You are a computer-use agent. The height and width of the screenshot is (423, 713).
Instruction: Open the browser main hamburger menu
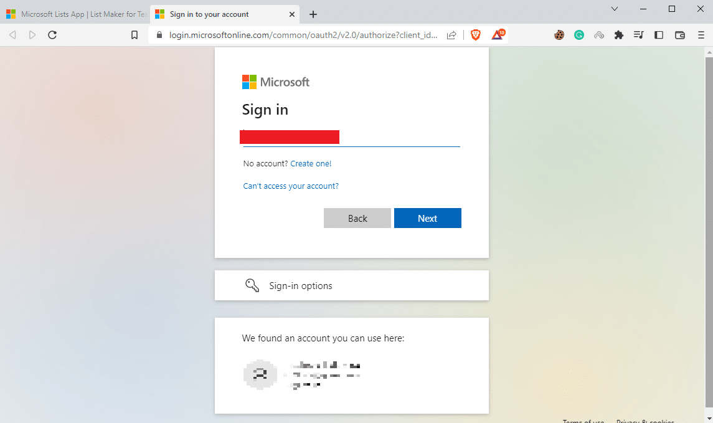pos(701,35)
